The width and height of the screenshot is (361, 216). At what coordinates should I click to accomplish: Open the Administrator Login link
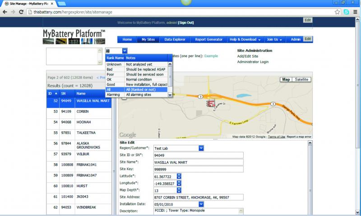[253, 62]
